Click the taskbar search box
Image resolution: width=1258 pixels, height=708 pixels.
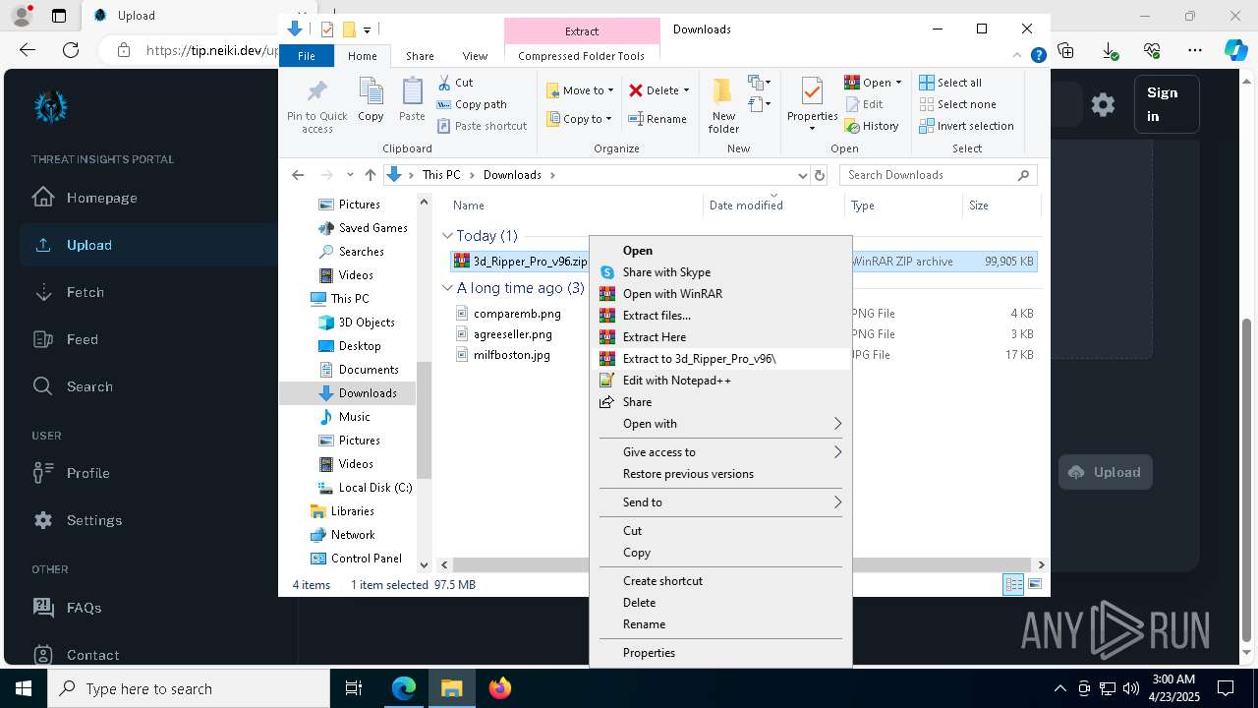click(x=189, y=688)
